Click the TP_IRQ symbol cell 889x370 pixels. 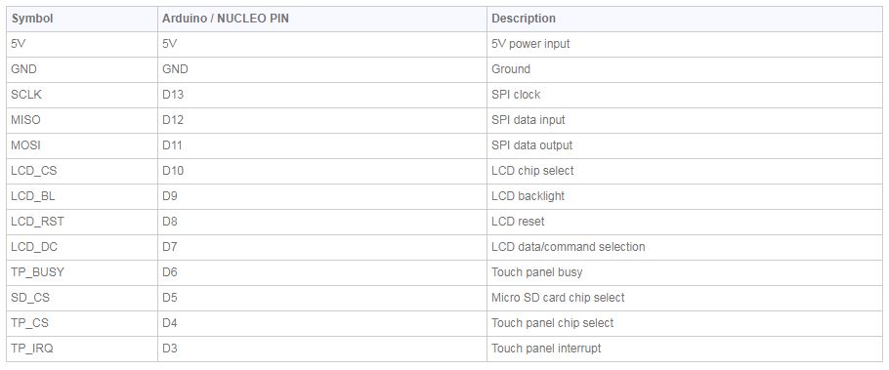click(82, 349)
